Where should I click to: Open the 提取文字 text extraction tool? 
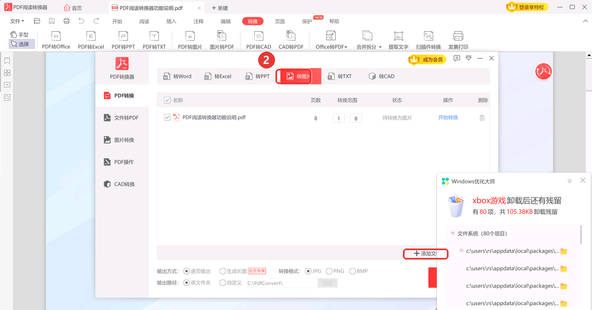pyautogui.click(x=398, y=40)
